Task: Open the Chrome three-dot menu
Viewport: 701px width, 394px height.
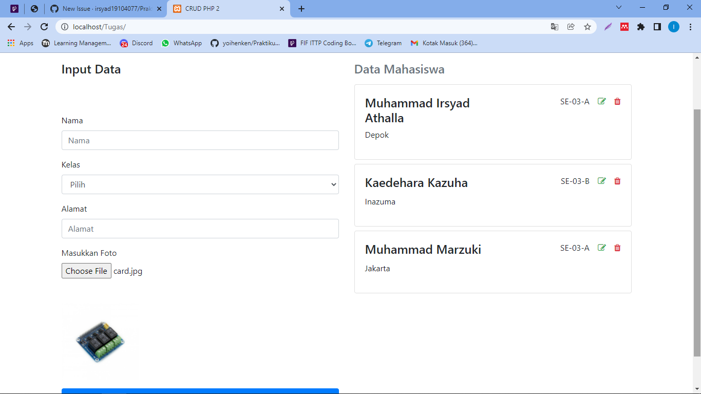Action: (690, 27)
